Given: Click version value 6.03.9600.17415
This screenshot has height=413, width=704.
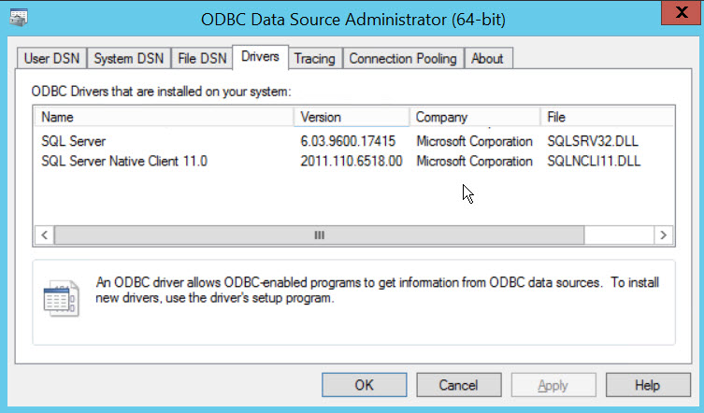Looking at the screenshot, I should pyautogui.click(x=348, y=141).
